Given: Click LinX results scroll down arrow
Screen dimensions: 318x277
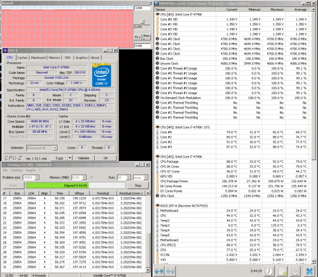Looking at the screenshot, I should click(148, 270).
